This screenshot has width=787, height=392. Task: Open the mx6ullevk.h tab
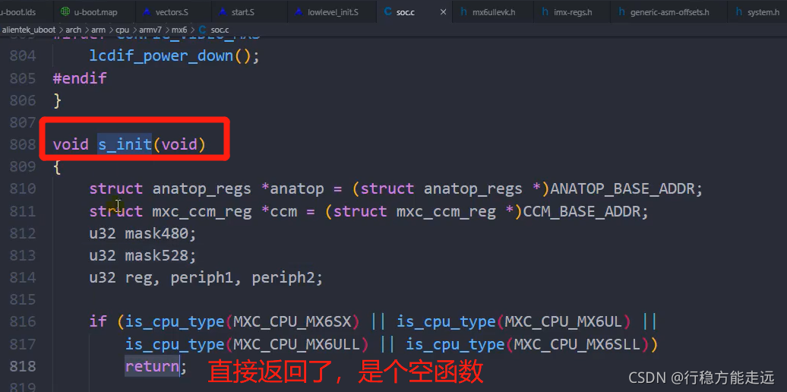(x=493, y=11)
